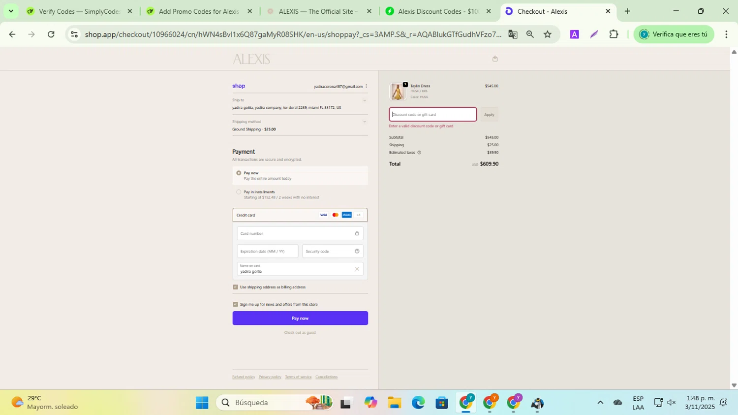Expand the Ship to section
Screen dimensions: 738x415
point(365,100)
